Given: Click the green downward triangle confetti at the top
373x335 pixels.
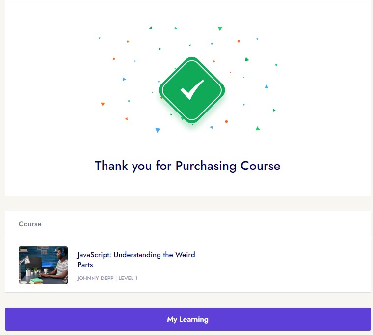Looking at the screenshot, I should (x=220, y=28).
